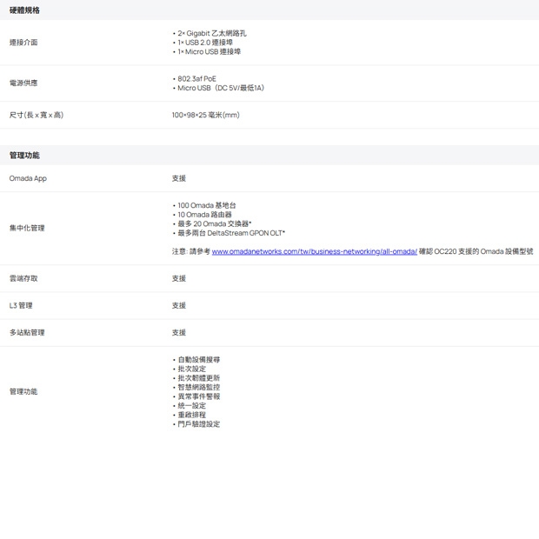The height and width of the screenshot is (539, 539).
Task: Select the Omada App row label
Action: [28, 178]
